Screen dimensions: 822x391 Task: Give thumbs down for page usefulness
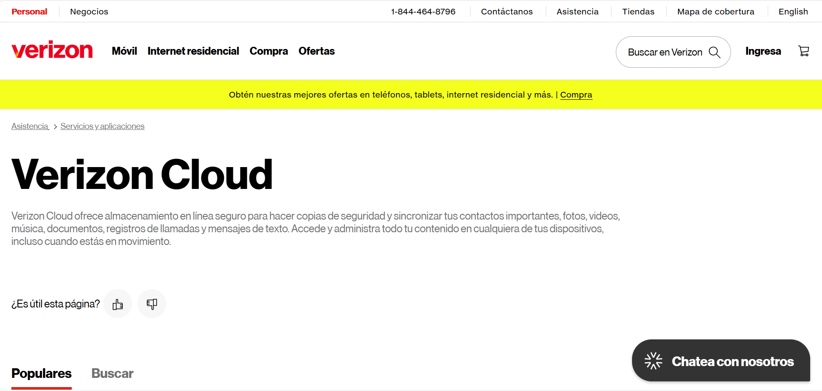pyautogui.click(x=152, y=304)
